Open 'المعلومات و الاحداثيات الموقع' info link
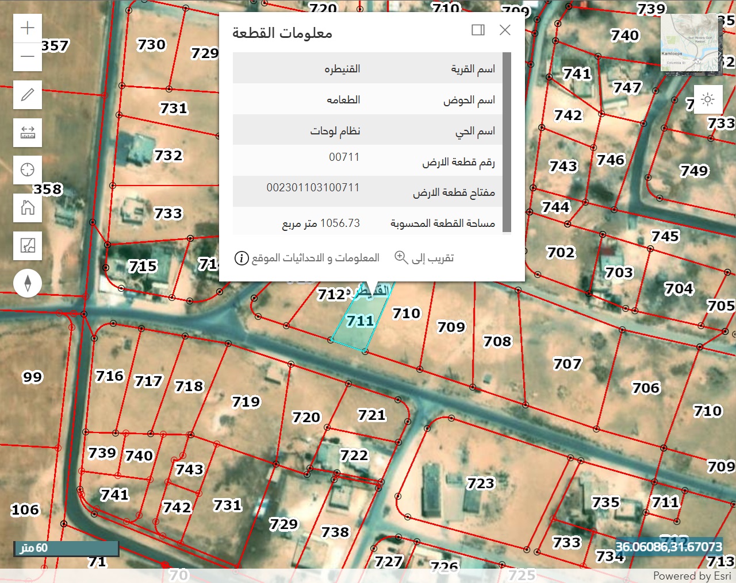Viewport: 736px width, 583px height. [307, 258]
